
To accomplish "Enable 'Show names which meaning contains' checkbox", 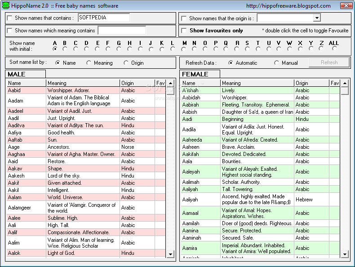I will point(10,31).
